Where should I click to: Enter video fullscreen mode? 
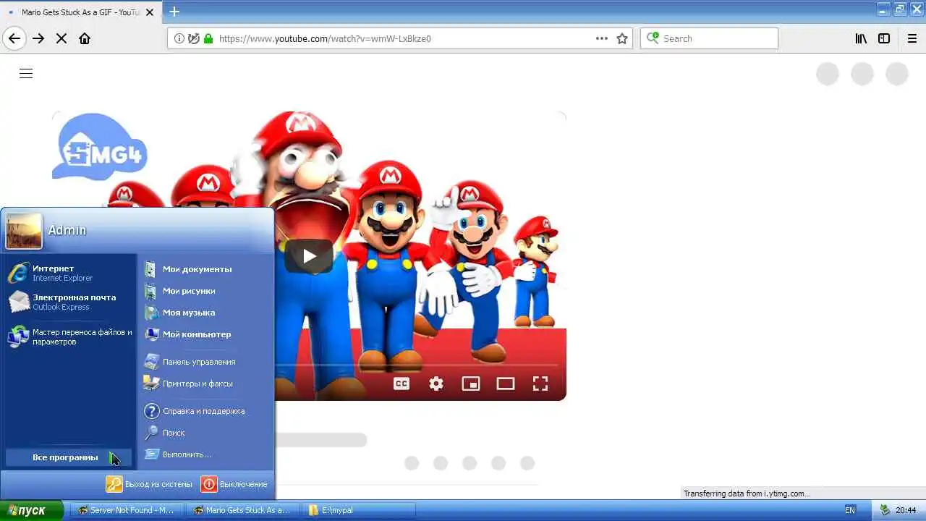pyautogui.click(x=540, y=384)
